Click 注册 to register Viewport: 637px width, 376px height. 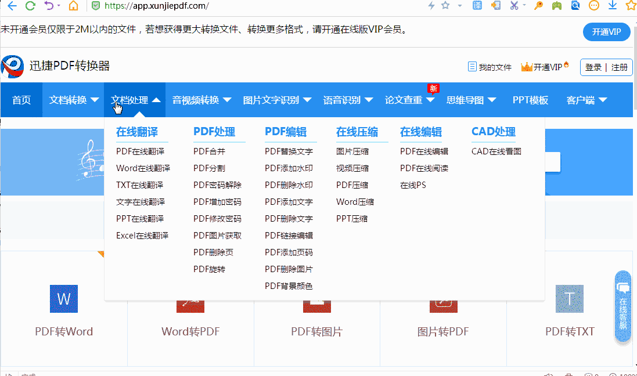tap(620, 67)
